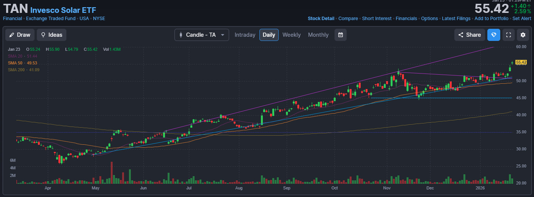Viewport: 534px width, 197px height.
Task: Select the Daily timeframe
Action: (269, 35)
